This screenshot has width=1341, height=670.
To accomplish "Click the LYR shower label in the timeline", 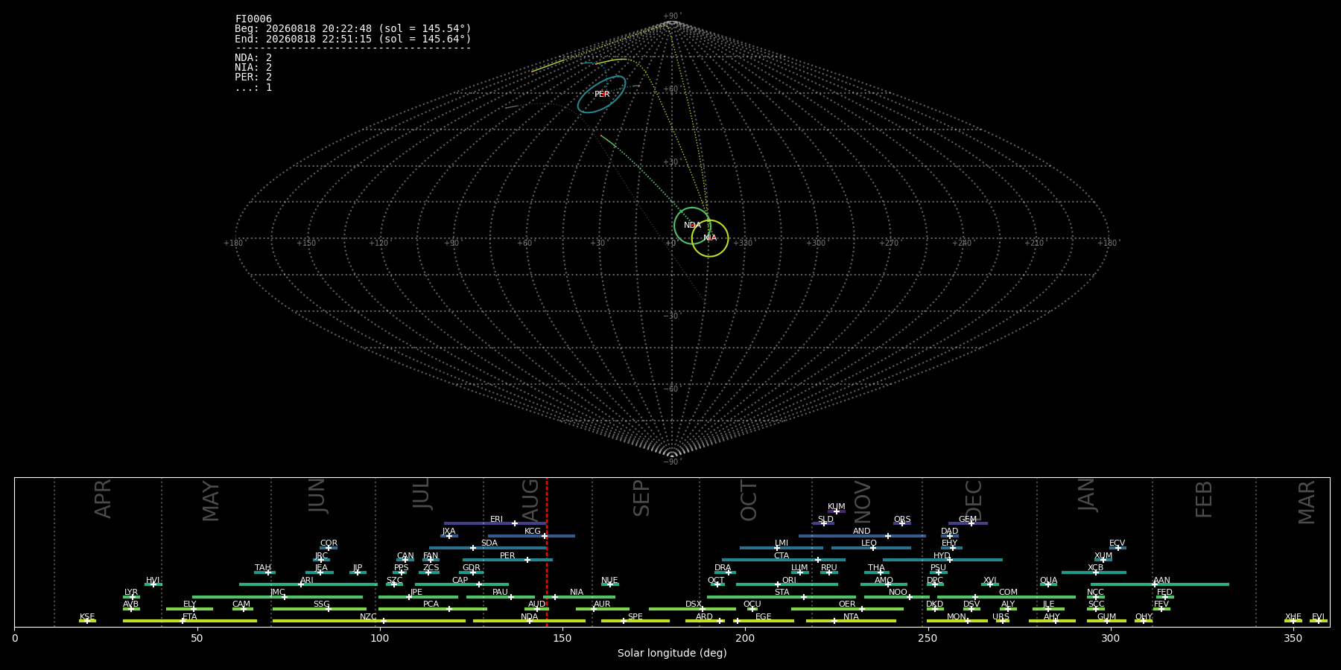I will pyautogui.click(x=131, y=593).
